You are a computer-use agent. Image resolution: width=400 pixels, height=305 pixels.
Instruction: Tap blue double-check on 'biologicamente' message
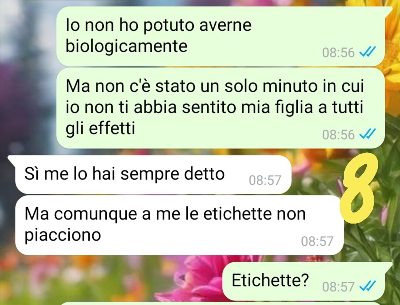coord(367,53)
